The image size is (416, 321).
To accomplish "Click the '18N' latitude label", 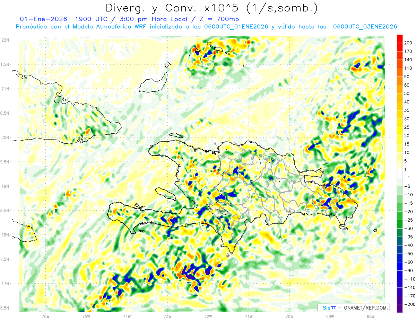I will point(5,235).
